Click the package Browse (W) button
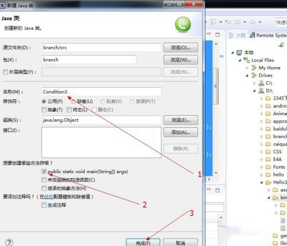The image size is (287, 246). [181, 60]
